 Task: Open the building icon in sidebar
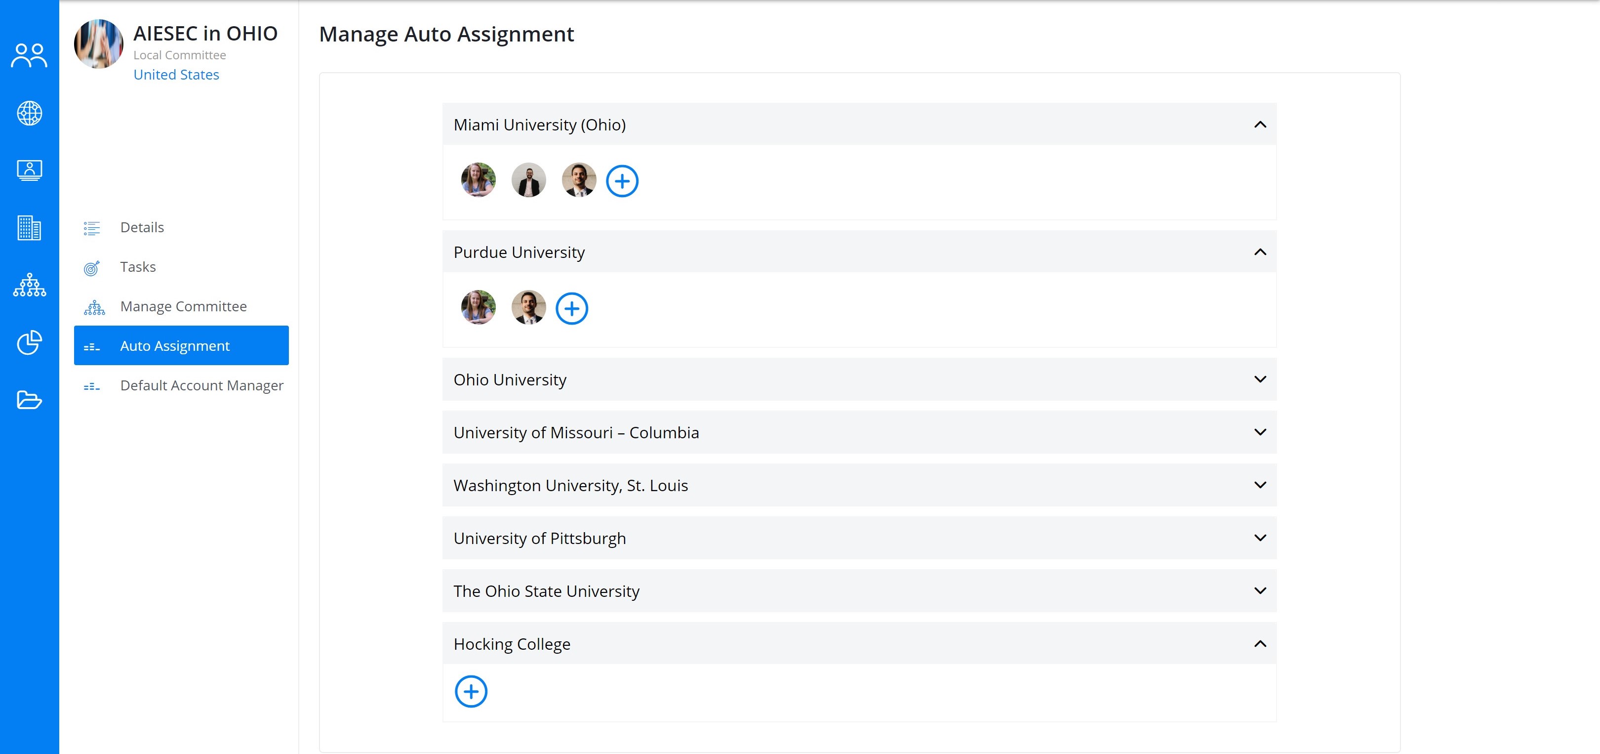pos(29,228)
